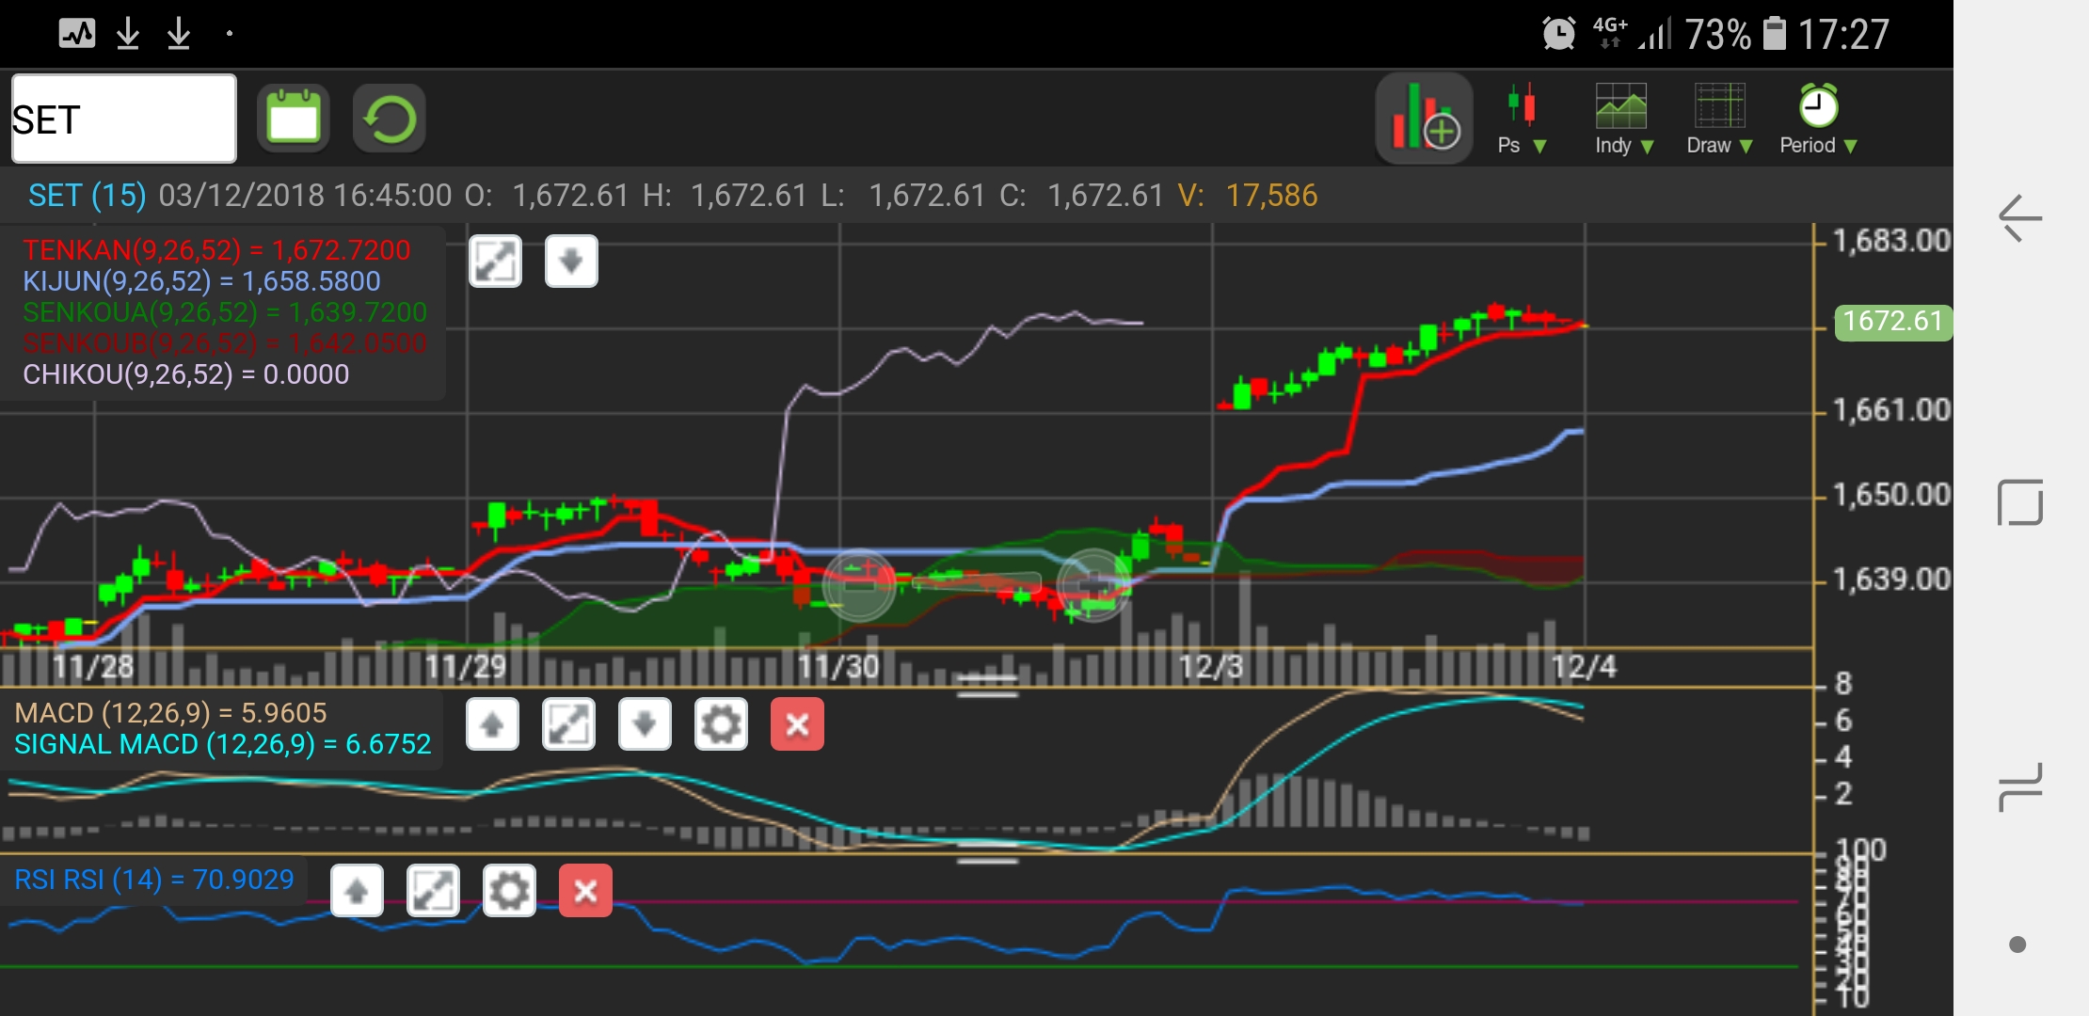Maximize the RSI panel
Image resolution: width=2089 pixels, height=1016 pixels.
pyautogui.click(x=433, y=890)
